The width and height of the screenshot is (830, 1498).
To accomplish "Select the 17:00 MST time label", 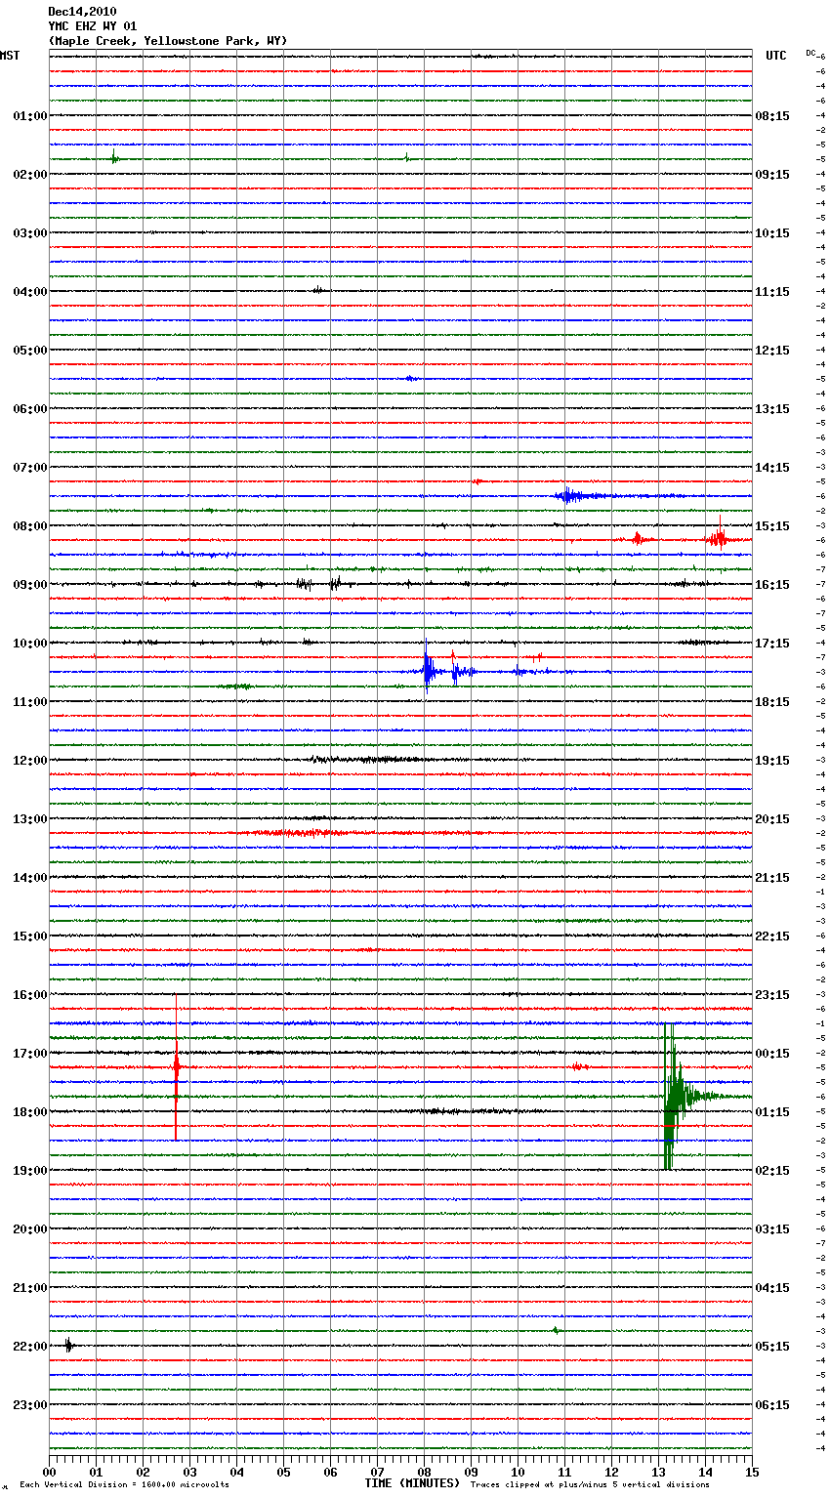I will pyautogui.click(x=30, y=1054).
